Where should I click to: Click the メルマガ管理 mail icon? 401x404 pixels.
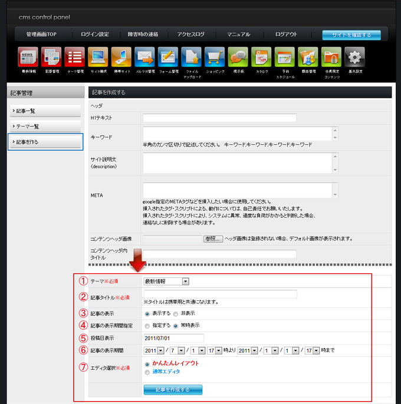(144, 57)
